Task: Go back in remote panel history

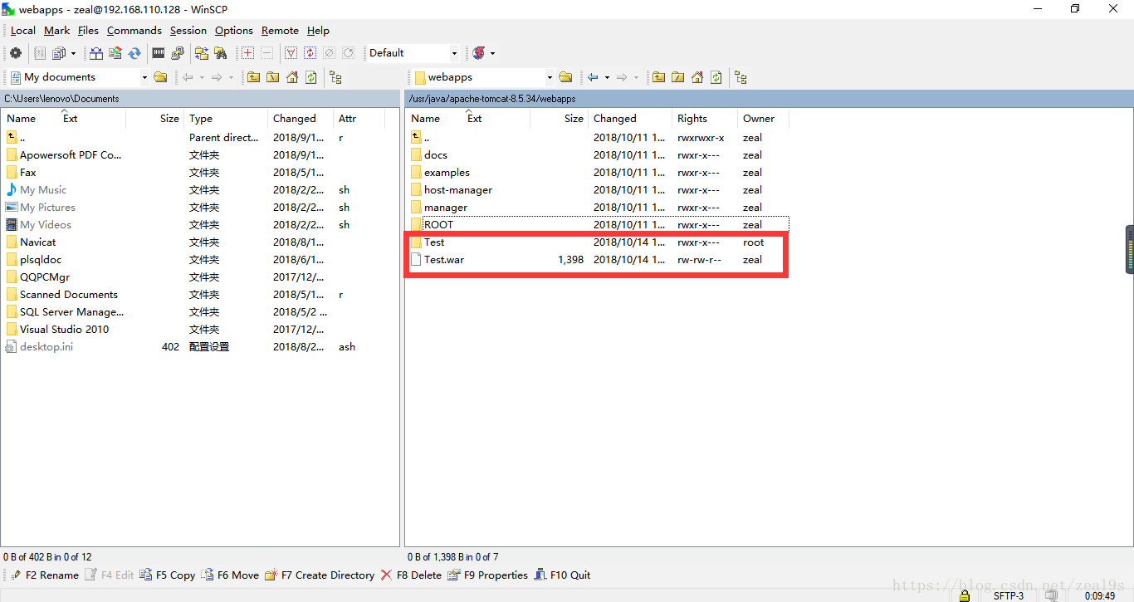Action: (593, 77)
